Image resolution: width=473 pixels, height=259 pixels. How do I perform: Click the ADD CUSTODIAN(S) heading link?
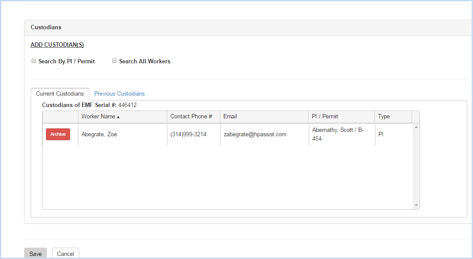[x=57, y=45]
